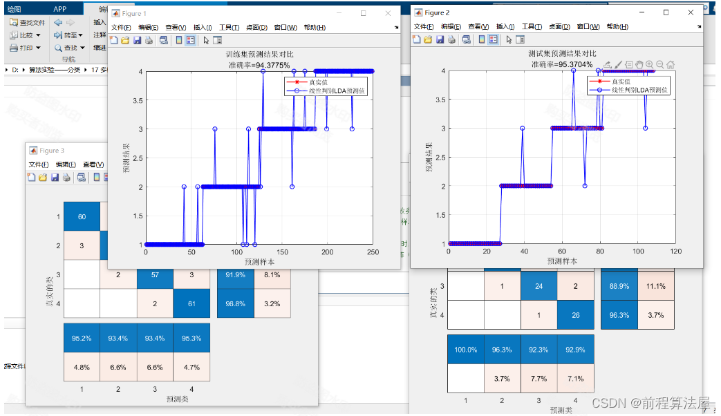This screenshot has width=721, height=416.
Task: Click the New figure document button in Figure 3
Action: pyautogui.click(x=31, y=177)
